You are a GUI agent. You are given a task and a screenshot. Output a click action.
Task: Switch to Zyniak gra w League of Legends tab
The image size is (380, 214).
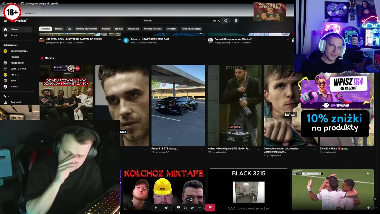point(39,4)
